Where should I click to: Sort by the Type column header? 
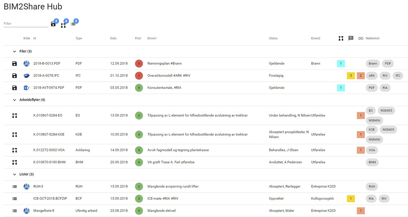[x=79, y=38]
